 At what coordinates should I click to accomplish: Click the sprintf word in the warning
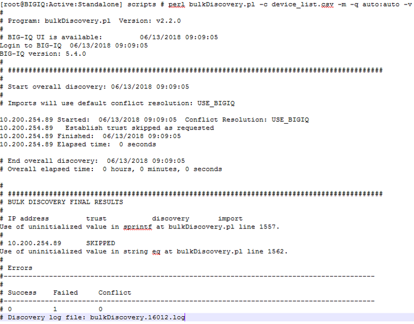(x=138, y=227)
